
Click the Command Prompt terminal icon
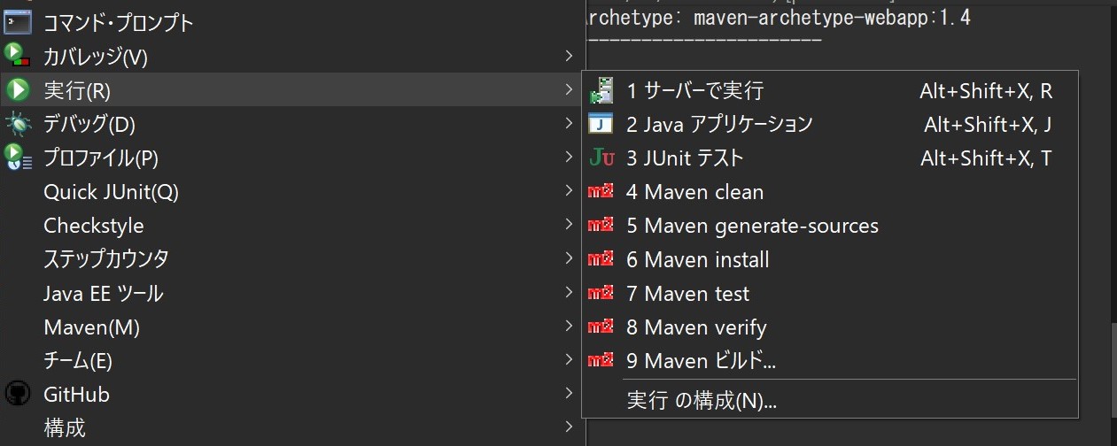point(18,22)
